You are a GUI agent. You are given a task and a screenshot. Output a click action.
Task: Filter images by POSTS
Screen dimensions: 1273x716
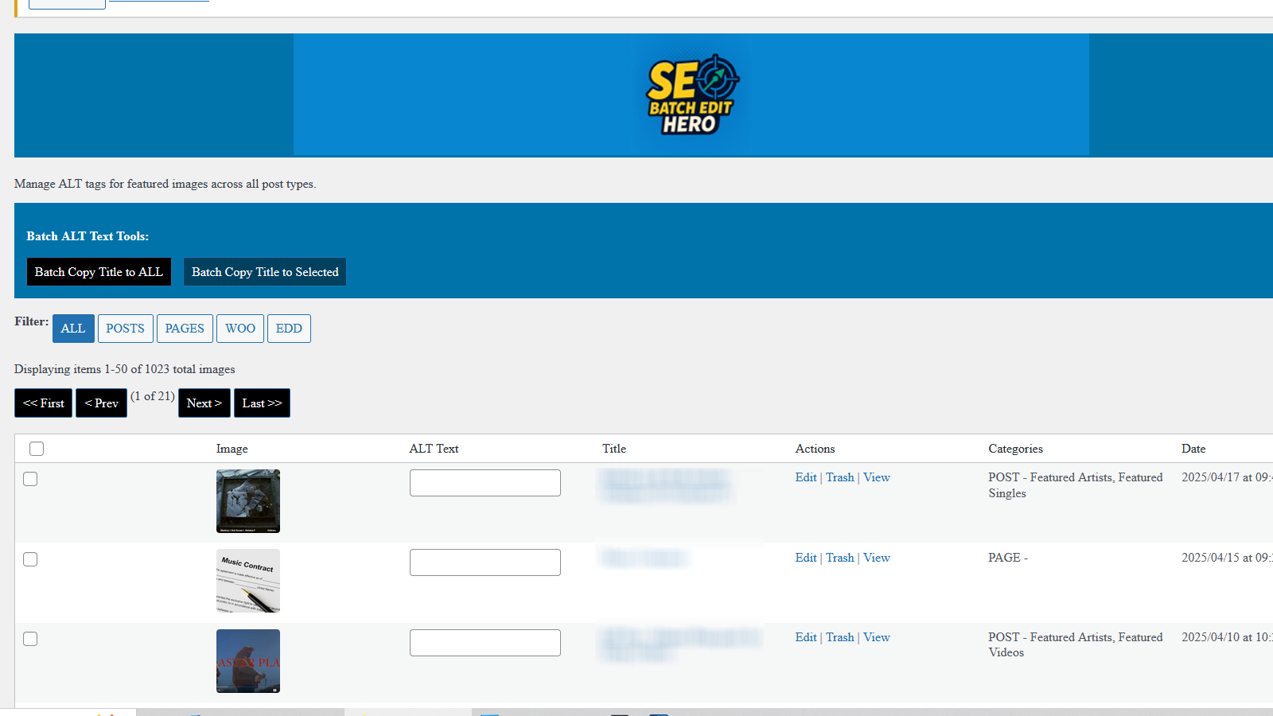[x=125, y=329]
